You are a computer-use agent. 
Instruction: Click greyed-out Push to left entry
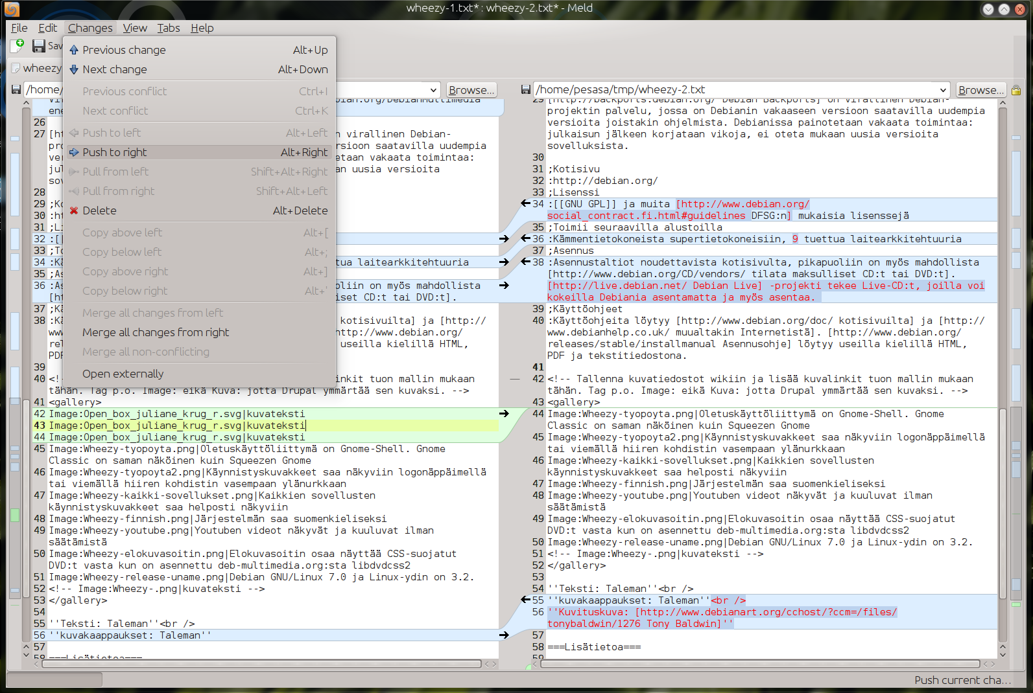[199, 133]
